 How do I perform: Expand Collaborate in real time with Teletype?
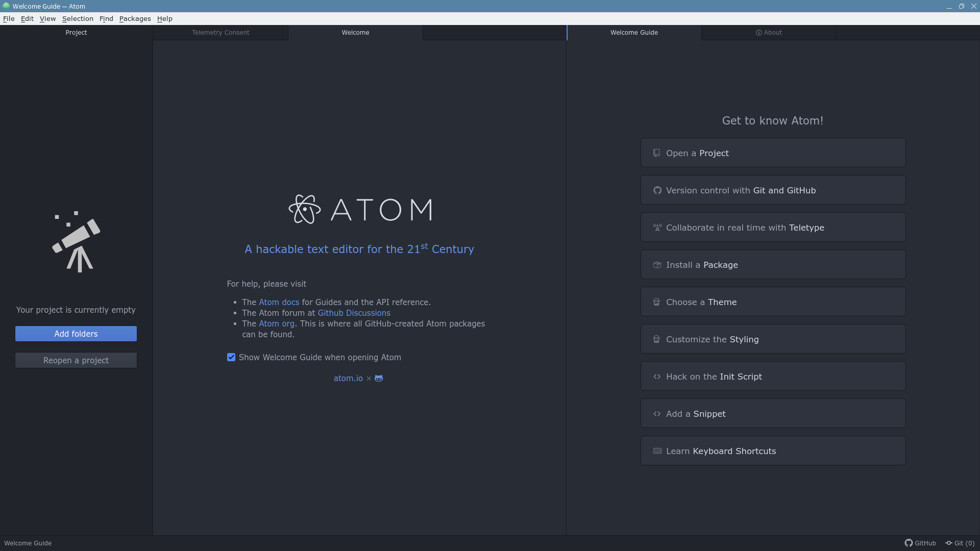coord(773,227)
